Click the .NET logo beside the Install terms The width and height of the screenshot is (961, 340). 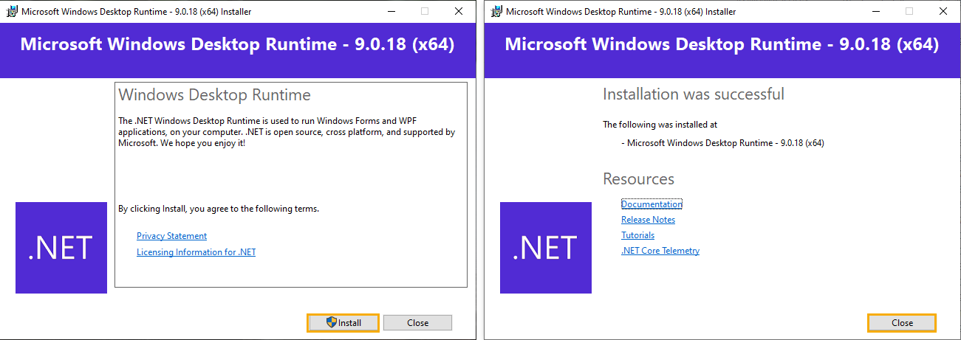tap(61, 248)
